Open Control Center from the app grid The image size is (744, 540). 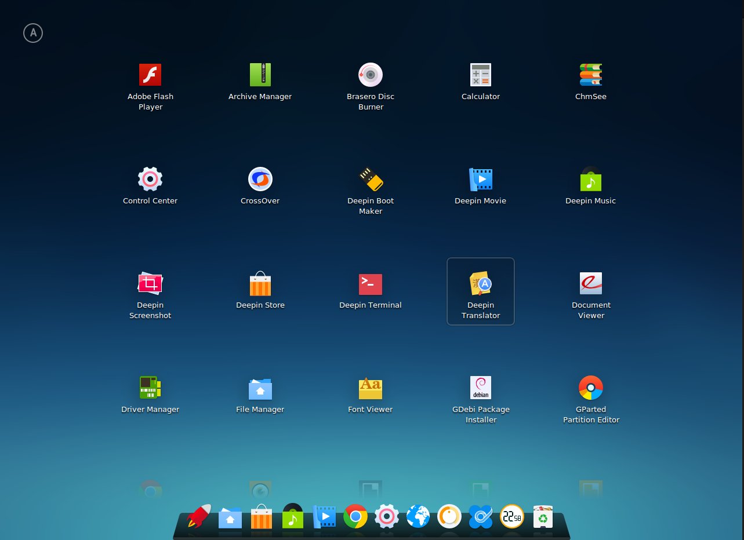150,179
